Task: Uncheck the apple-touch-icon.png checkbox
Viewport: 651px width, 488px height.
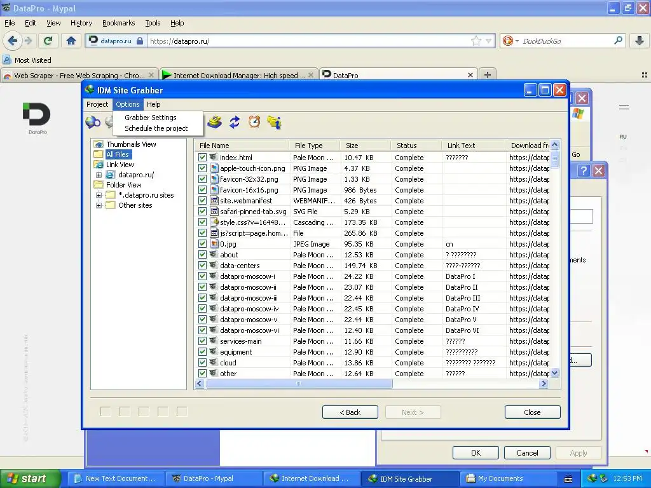Action: pyautogui.click(x=202, y=168)
